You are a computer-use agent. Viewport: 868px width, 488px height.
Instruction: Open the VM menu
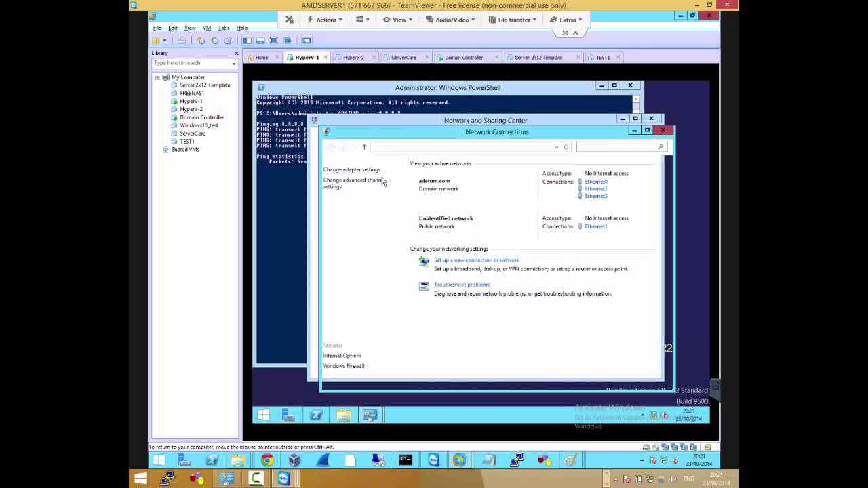(x=207, y=28)
